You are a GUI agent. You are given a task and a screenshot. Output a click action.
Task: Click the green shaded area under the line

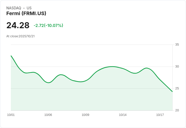[x=91, y=98]
